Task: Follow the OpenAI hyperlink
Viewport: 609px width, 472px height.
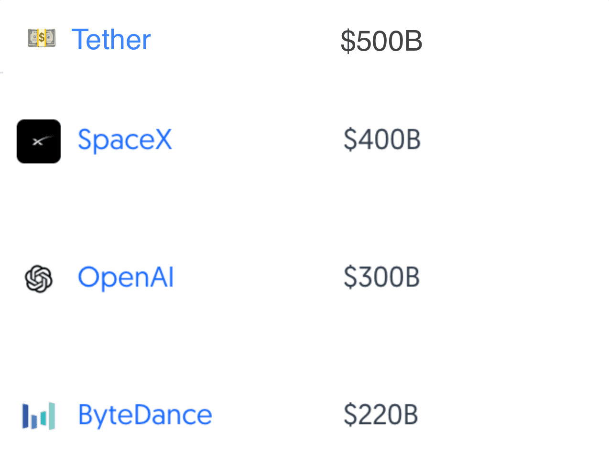Action: coord(126,278)
